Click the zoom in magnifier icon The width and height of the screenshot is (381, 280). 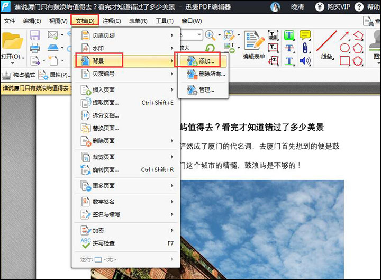click(210, 35)
